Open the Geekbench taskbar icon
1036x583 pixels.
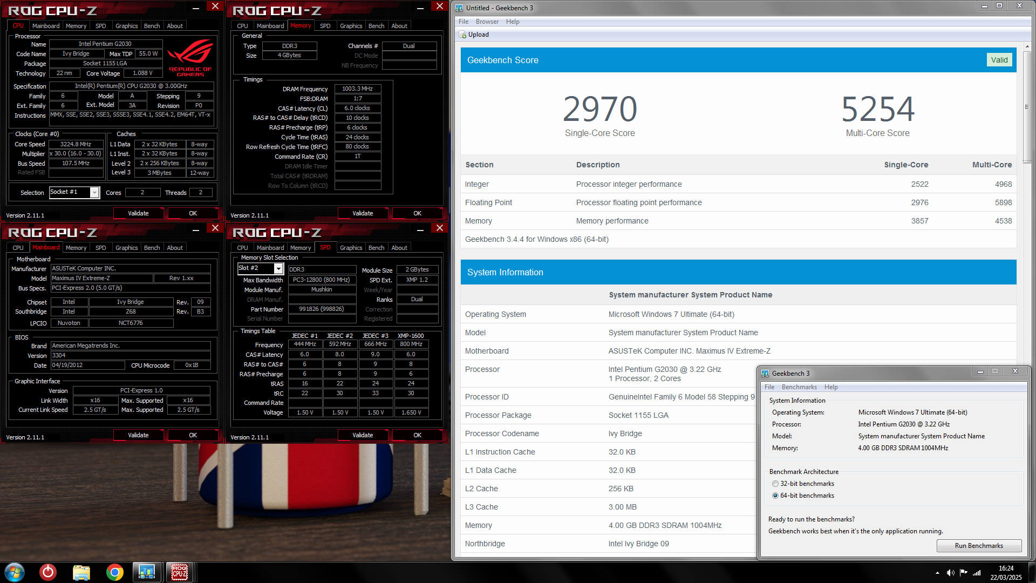coord(147,572)
